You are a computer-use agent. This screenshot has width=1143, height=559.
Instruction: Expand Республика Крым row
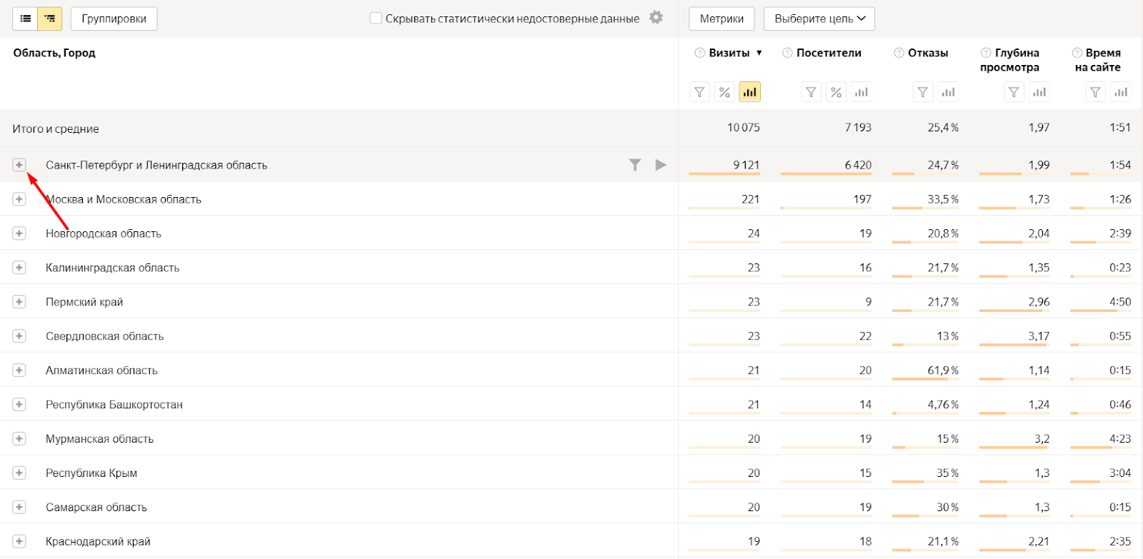[x=19, y=473]
